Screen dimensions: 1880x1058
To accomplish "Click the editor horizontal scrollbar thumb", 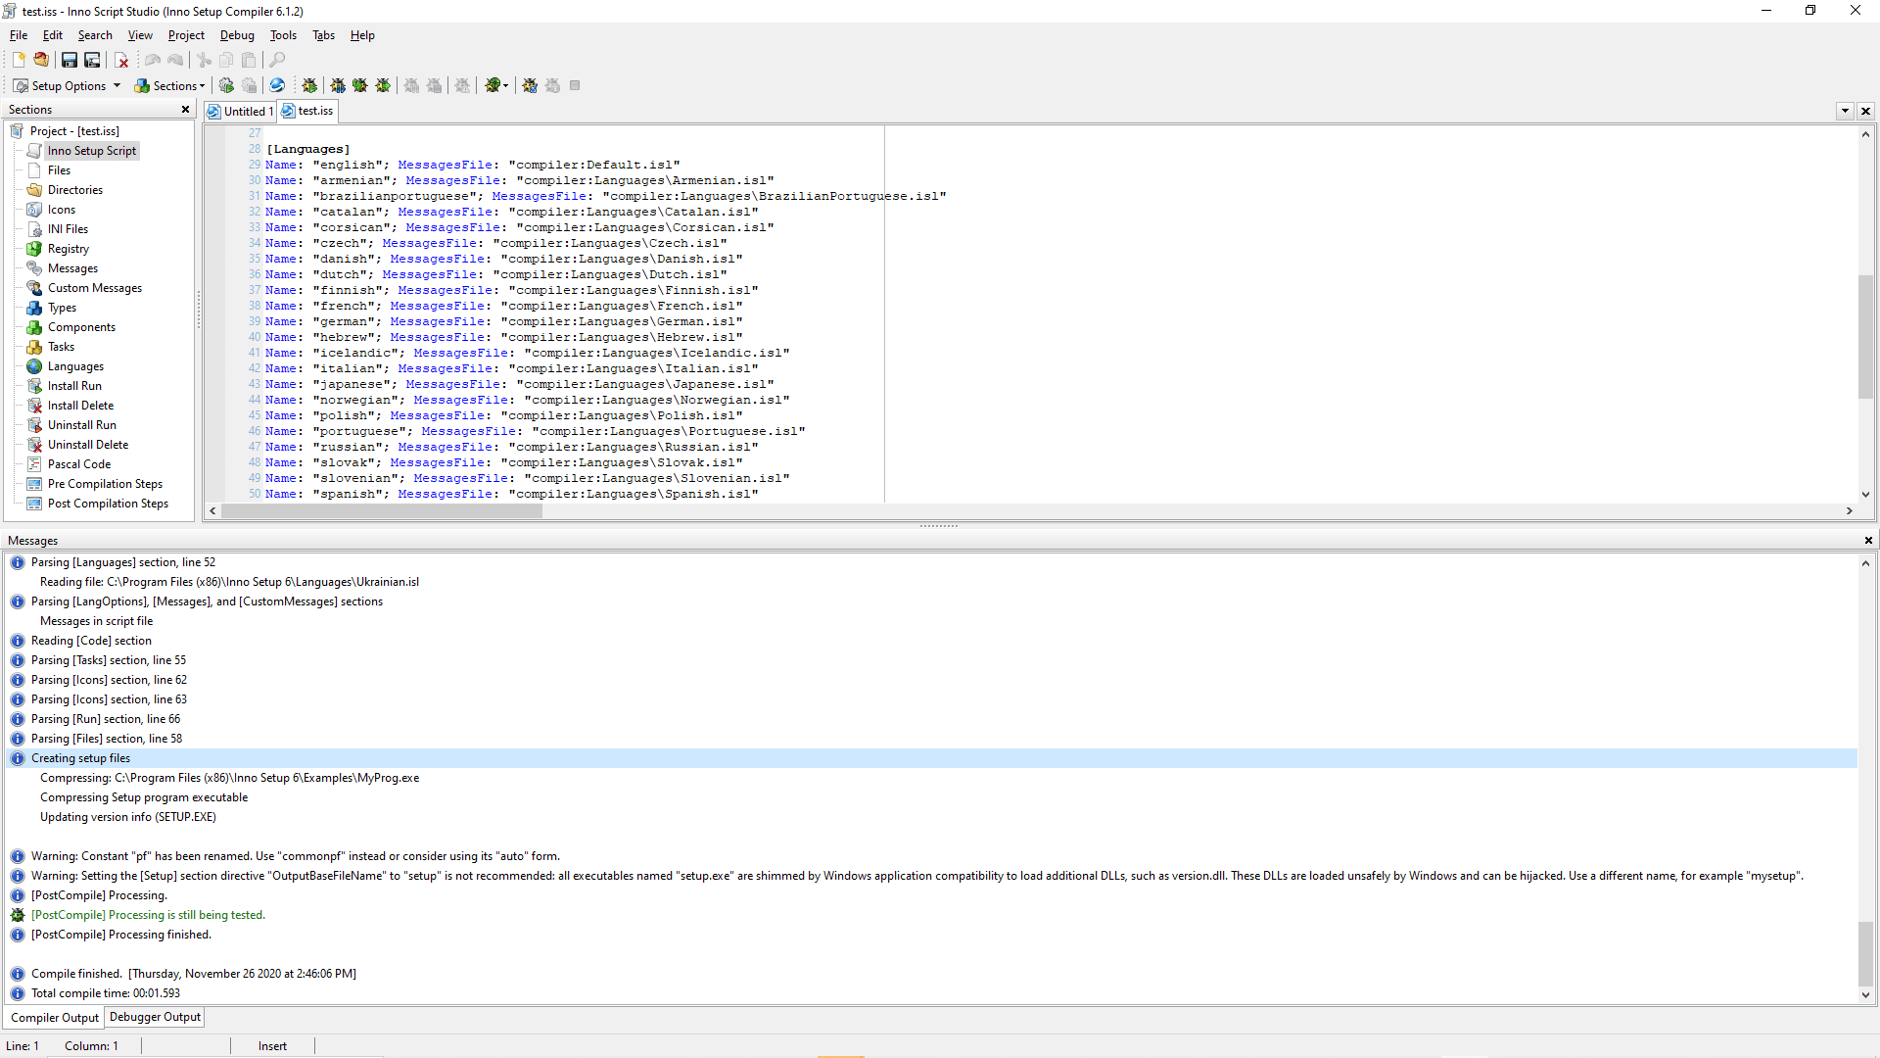I will click(382, 510).
